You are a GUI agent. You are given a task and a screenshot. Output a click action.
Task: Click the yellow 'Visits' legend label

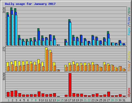click(129, 56)
